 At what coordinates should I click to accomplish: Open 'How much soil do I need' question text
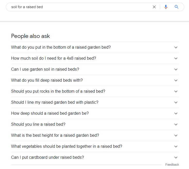[54, 58]
